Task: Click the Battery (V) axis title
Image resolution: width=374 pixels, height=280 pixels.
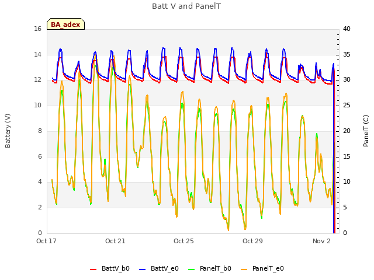Action: 8,131
